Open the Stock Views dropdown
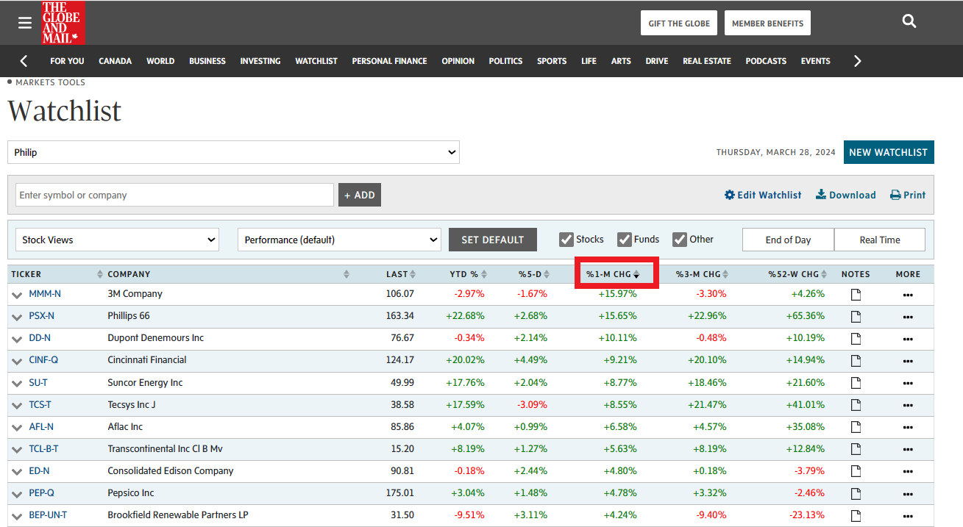963x527 pixels. (118, 240)
